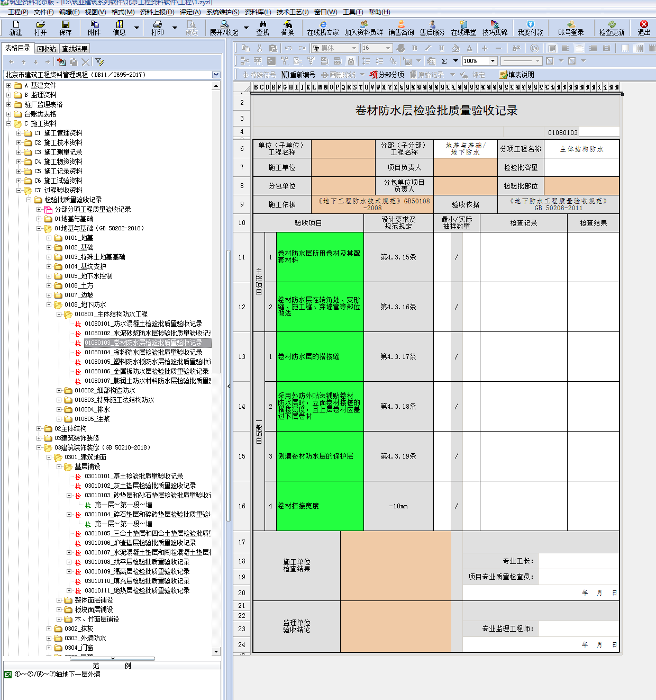This screenshot has height=700, width=656.
Task: Open the 帮助(H) menu
Action: [x=379, y=12]
